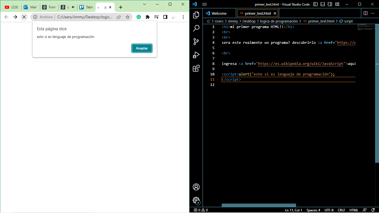Click the 'Desktop' breadcrumb segment
Image resolution: width=379 pixels, height=213 pixels.
tap(249, 21)
